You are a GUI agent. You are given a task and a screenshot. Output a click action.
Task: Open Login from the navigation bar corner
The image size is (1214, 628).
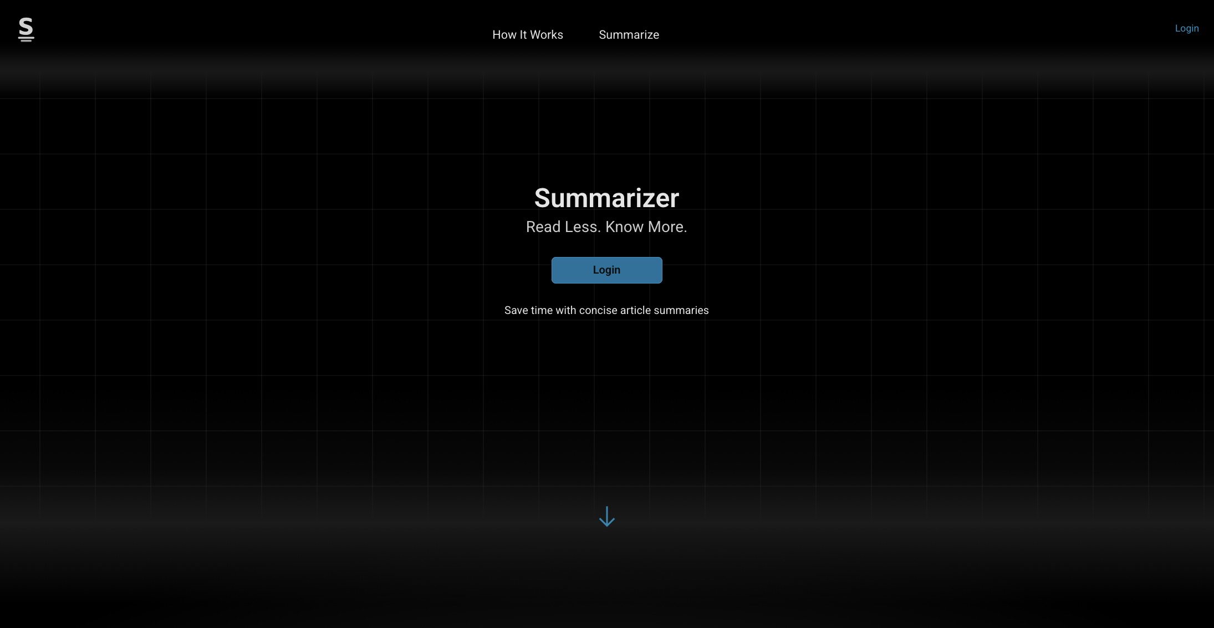1186,28
